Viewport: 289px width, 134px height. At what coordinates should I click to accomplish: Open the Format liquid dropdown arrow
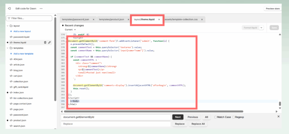(x=262, y=28)
